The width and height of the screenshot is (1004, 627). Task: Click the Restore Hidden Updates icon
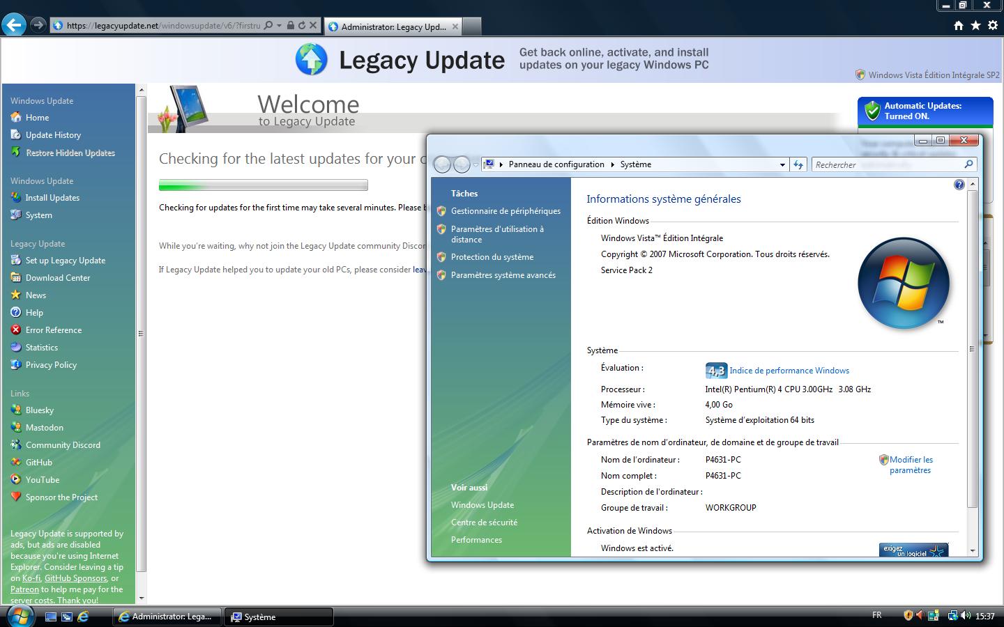[16, 153]
